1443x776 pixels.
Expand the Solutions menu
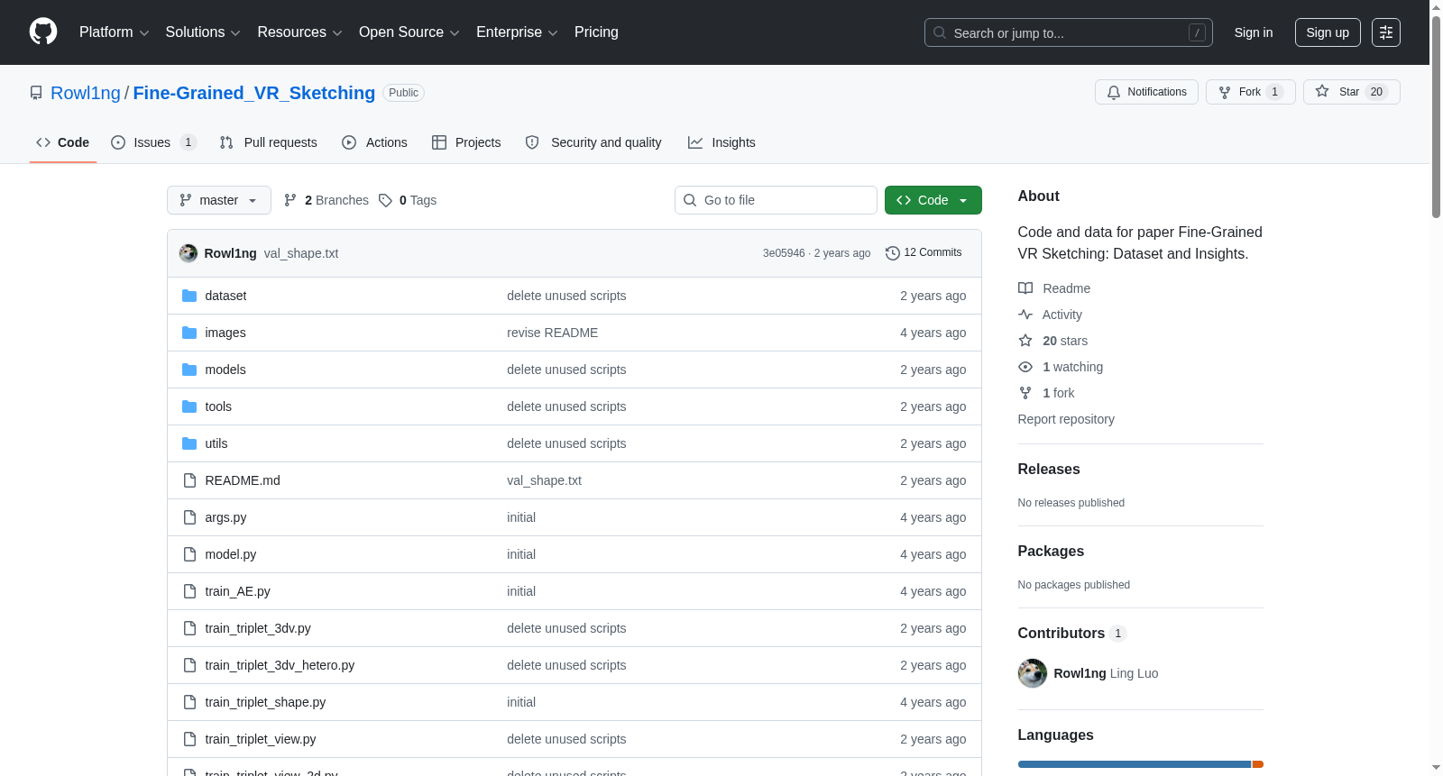[x=203, y=32]
